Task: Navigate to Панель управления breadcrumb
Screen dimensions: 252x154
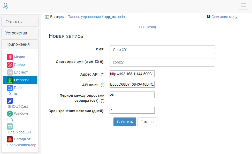Action: (84, 17)
